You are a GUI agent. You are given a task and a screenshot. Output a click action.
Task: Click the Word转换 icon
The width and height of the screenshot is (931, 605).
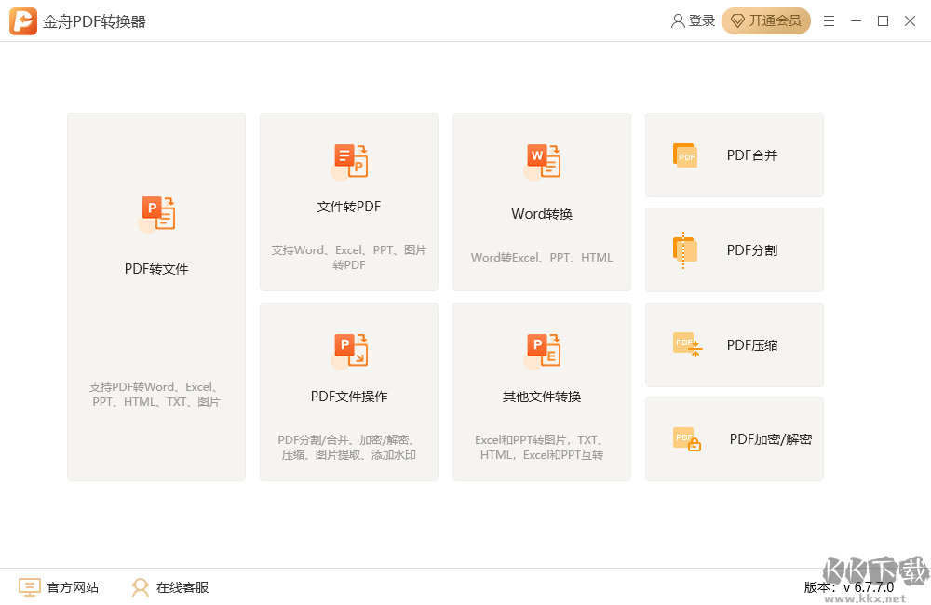point(542,162)
